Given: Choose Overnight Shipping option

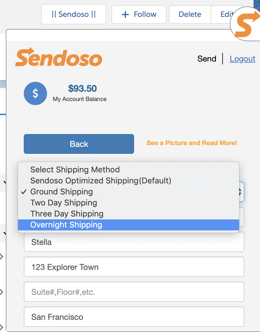Looking at the screenshot, I should [x=66, y=225].
